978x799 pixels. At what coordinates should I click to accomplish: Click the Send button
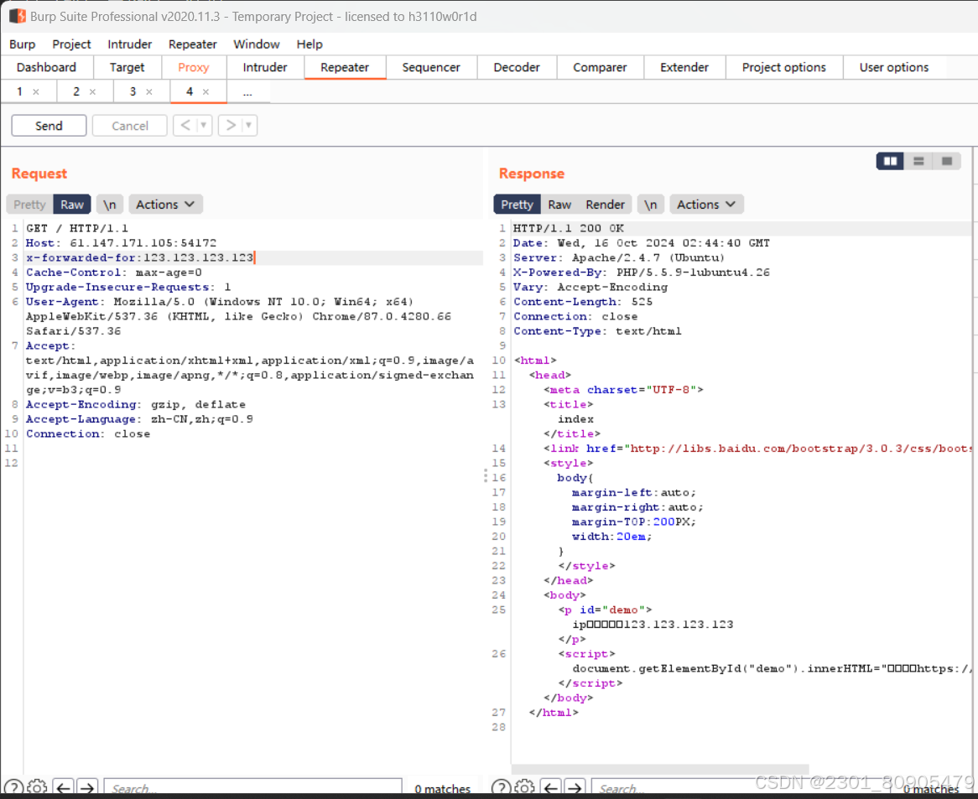click(x=48, y=125)
